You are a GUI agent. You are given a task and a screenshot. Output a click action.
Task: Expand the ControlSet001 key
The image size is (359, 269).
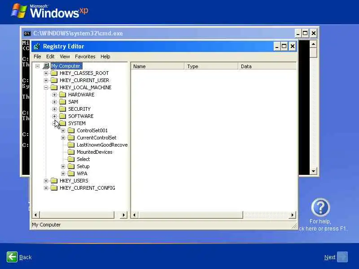[x=63, y=130]
